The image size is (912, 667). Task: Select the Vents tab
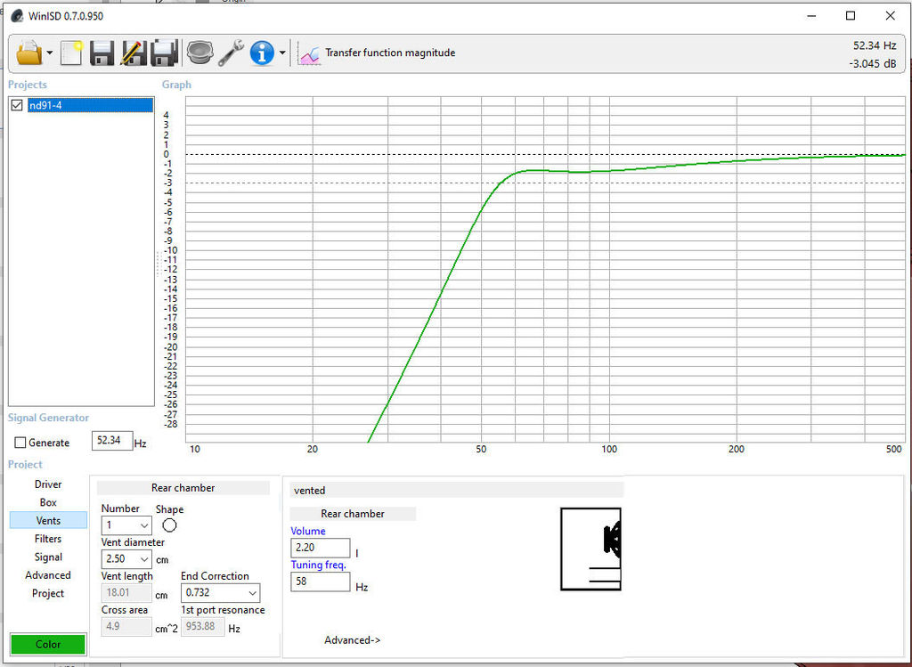tap(48, 520)
